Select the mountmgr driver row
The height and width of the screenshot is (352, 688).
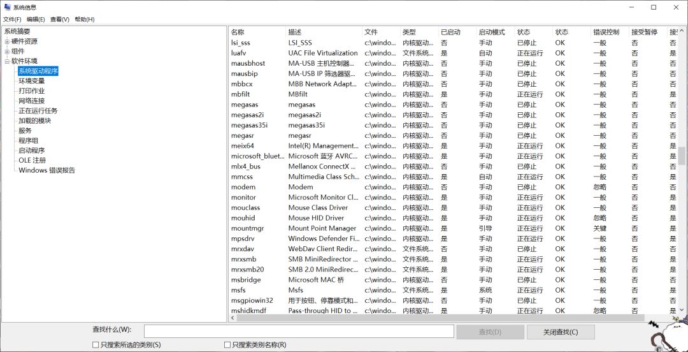(454, 228)
